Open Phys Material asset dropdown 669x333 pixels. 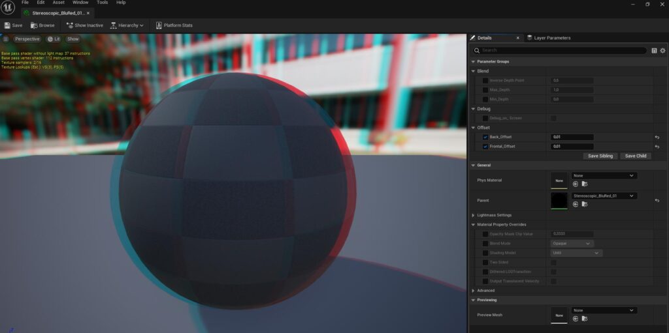click(604, 175)
